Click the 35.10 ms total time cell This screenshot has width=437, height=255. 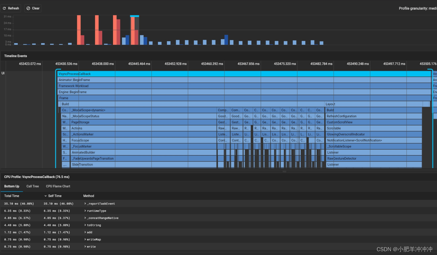click(19, 204)
